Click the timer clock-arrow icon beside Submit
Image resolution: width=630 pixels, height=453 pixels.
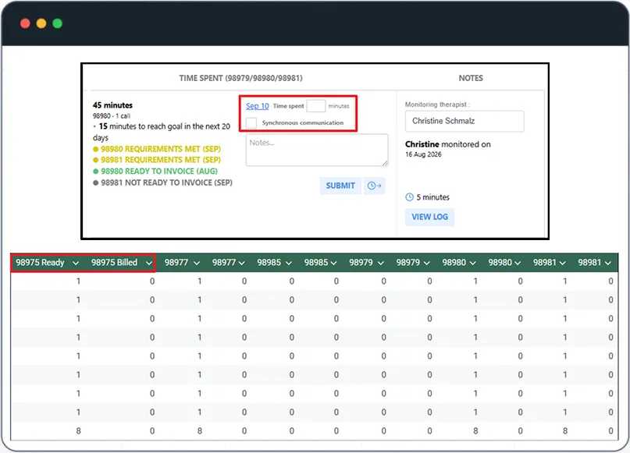(x=375, y=186)
